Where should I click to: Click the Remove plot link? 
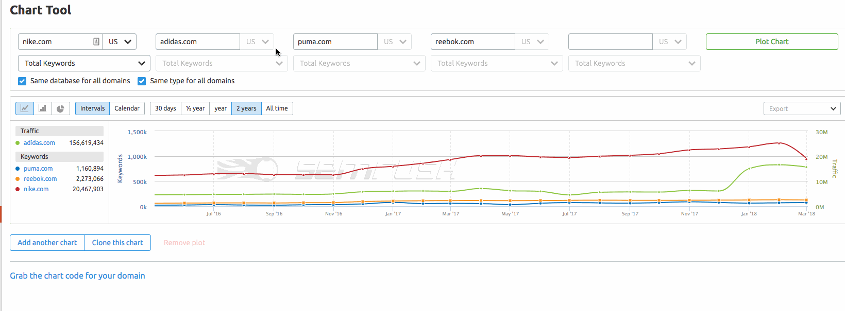pos(184,243)
